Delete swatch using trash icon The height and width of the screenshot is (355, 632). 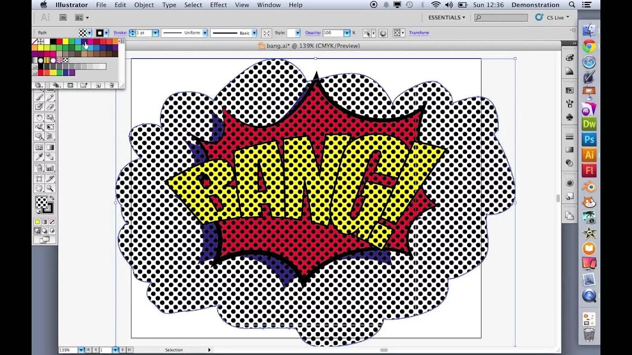(x=112, y=85)
